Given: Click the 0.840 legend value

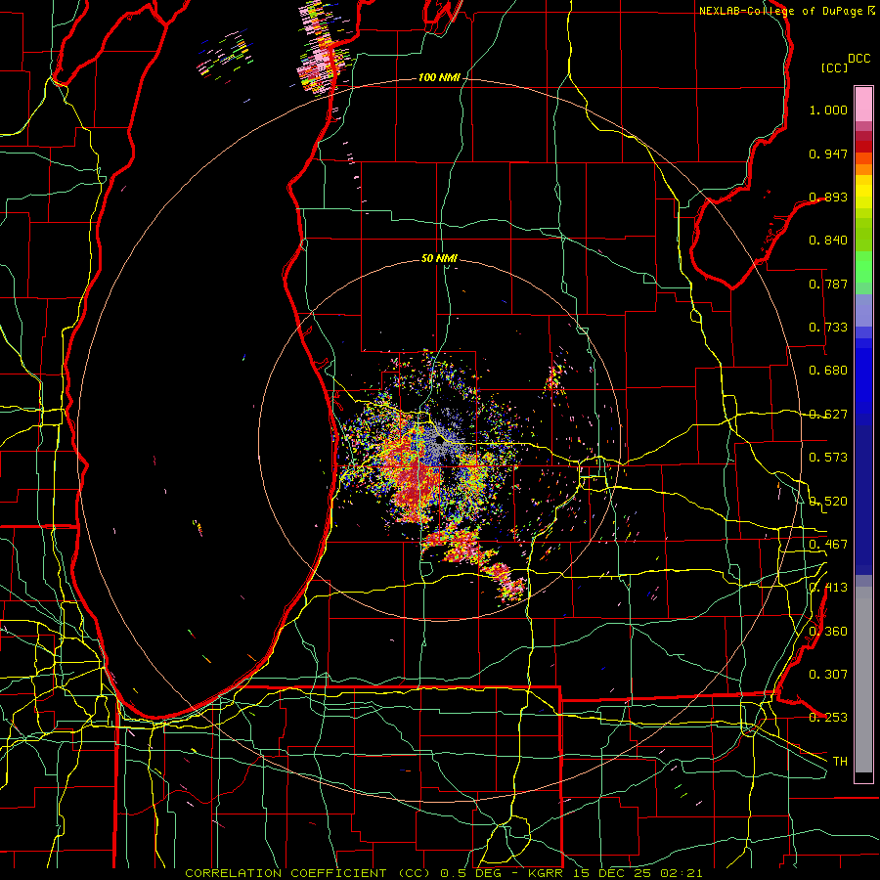Looking at the screenshot, I should coord(828,241).
